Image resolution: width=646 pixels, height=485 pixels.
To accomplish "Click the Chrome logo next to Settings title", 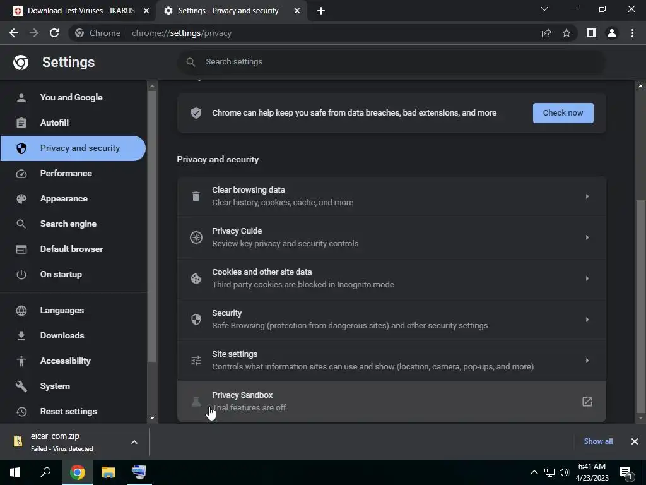I will click(x=21, y=63).
